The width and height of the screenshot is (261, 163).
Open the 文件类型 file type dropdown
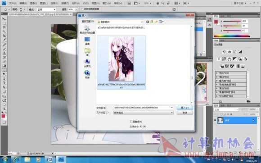tap(143, 113)
